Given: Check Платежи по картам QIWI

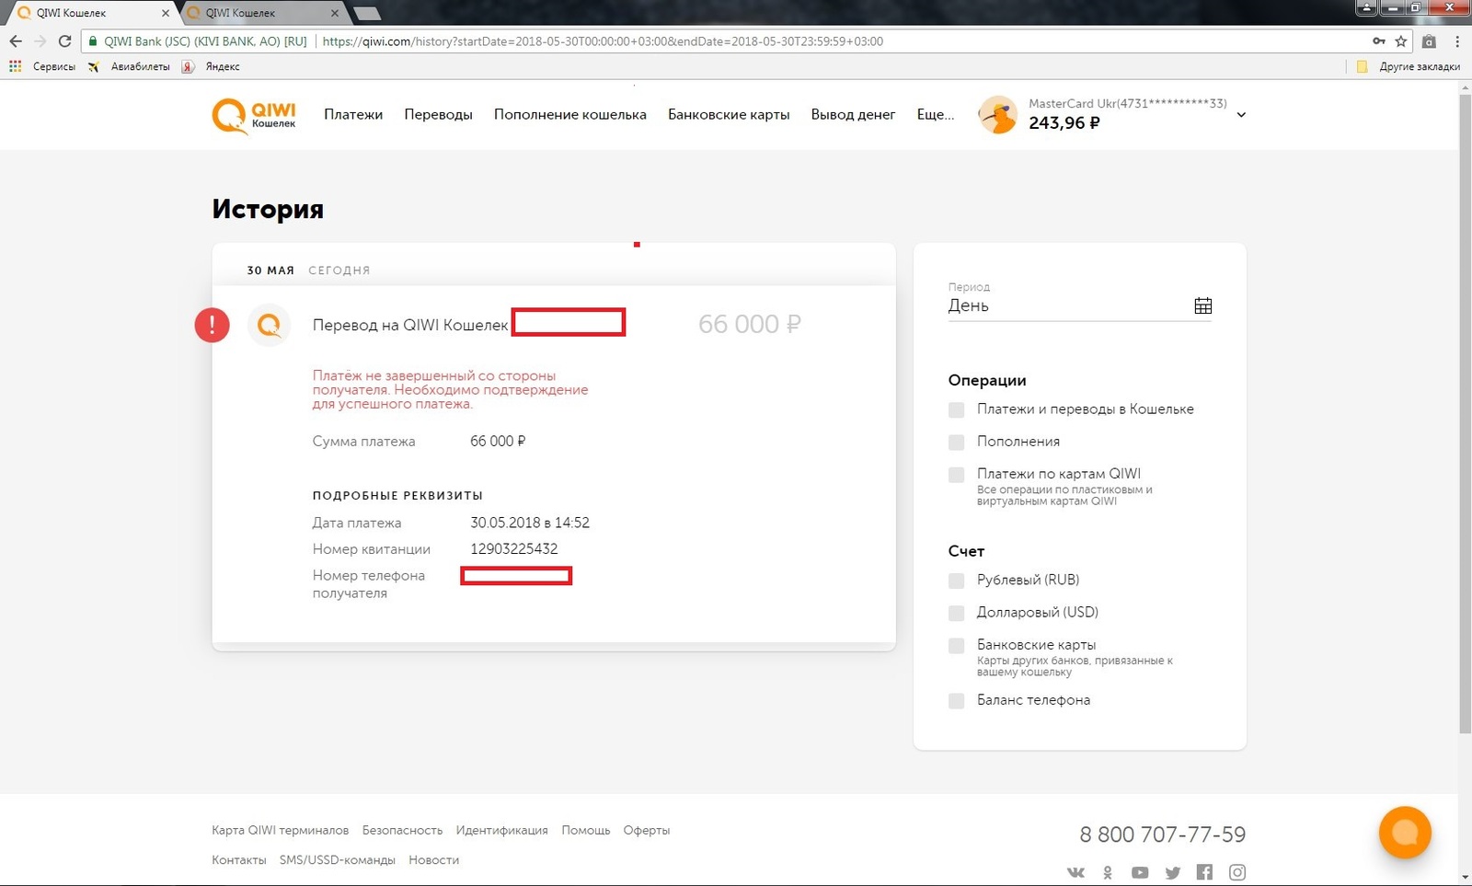Looking at the screenshot, I should [957, 475].
